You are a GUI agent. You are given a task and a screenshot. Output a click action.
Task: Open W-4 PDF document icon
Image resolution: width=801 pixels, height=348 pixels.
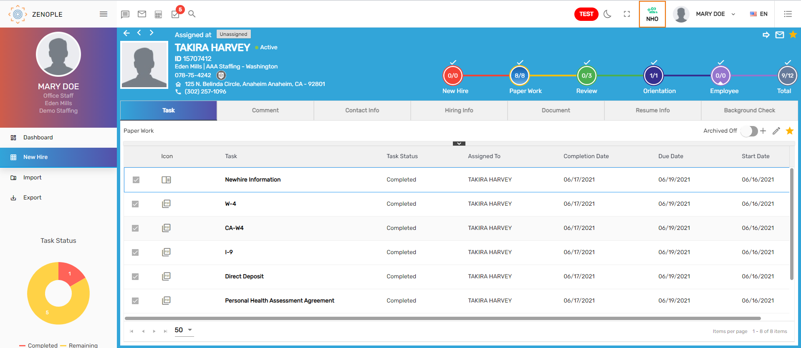coord(166,204)
